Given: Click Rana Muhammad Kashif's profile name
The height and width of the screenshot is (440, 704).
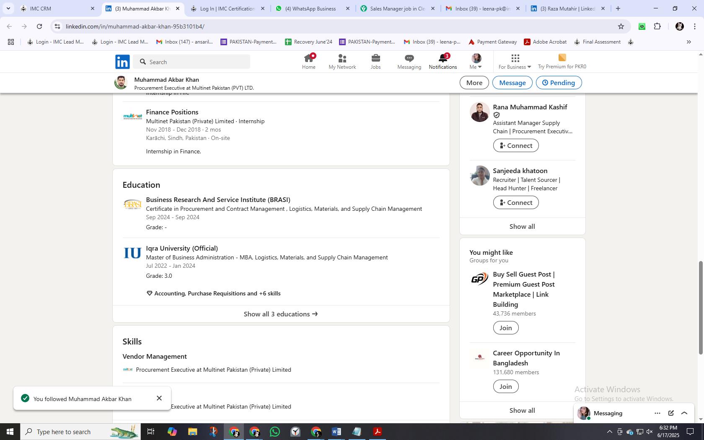Looking at the screenshot, I should pyautogui.click(x=530, y=107).
